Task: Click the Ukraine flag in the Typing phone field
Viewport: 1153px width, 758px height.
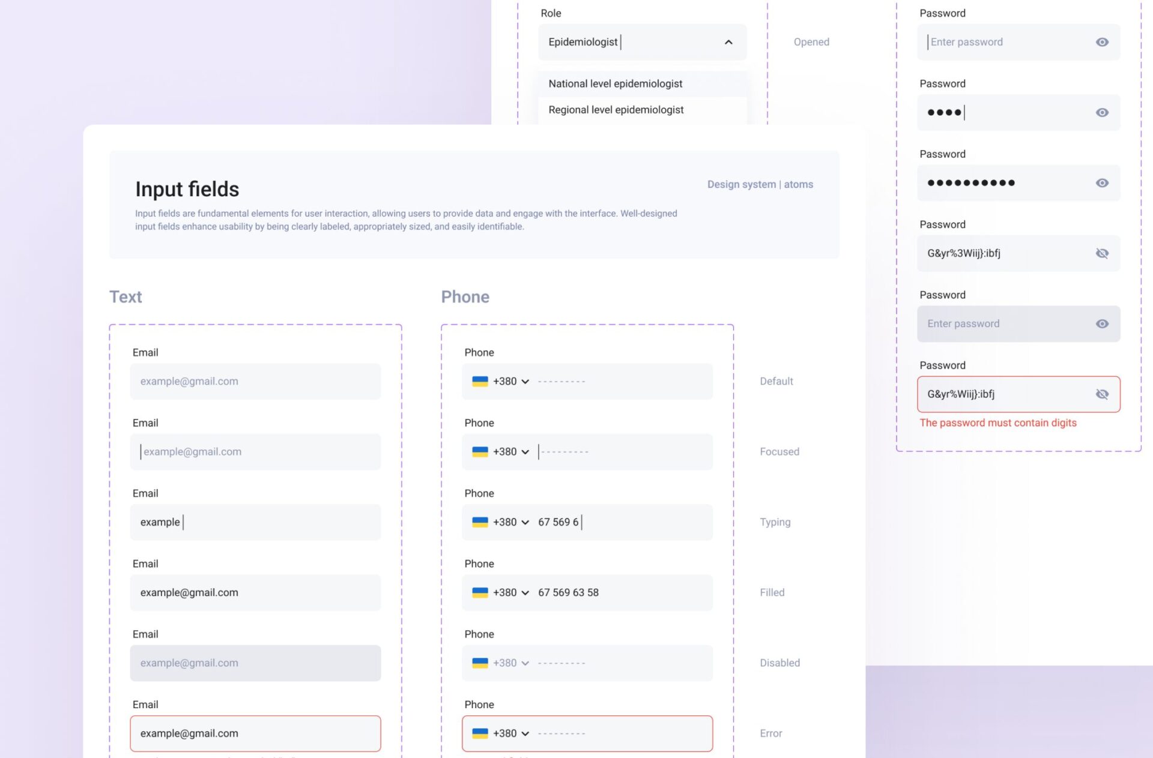Action: coord(480,522)
